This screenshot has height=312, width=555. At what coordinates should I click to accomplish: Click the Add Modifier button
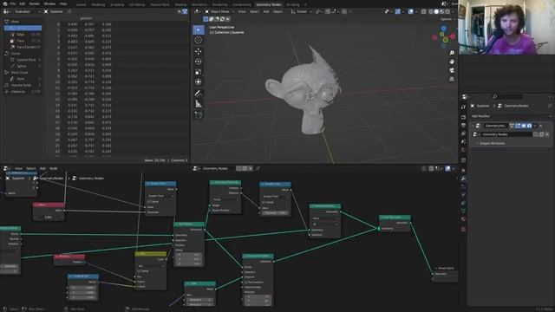511,116
